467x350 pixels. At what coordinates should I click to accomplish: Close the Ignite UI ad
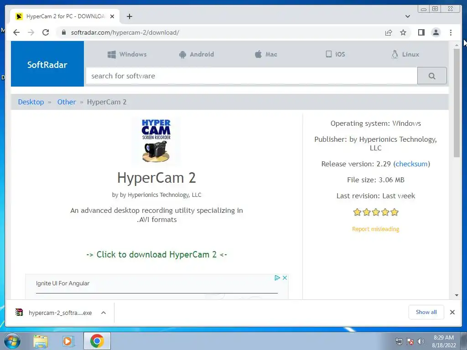click(x=285, y=278)
